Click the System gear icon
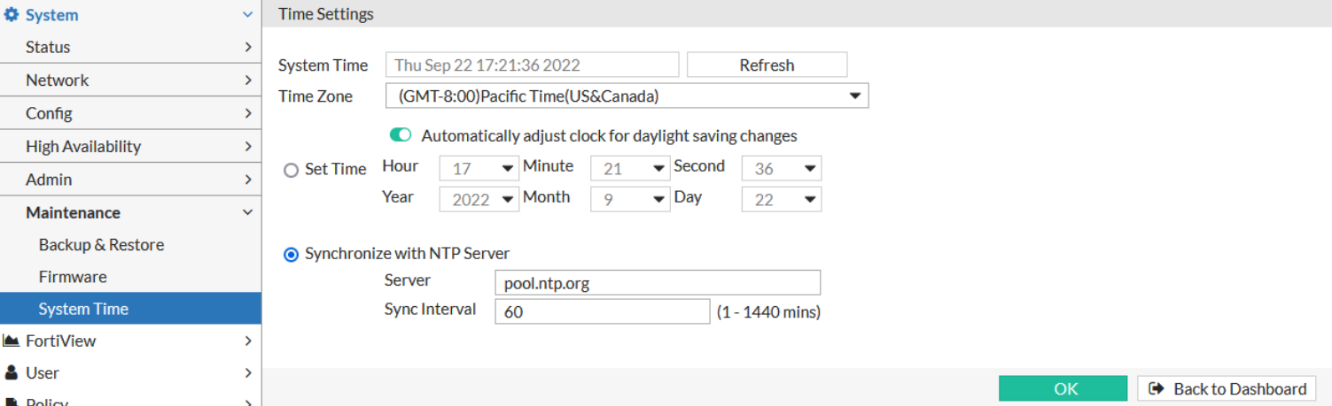The height and width of the screenshot is (406, 1332). 12,15
